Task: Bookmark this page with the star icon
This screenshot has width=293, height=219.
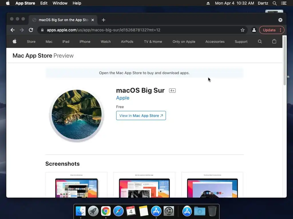Action: [243, 30]
